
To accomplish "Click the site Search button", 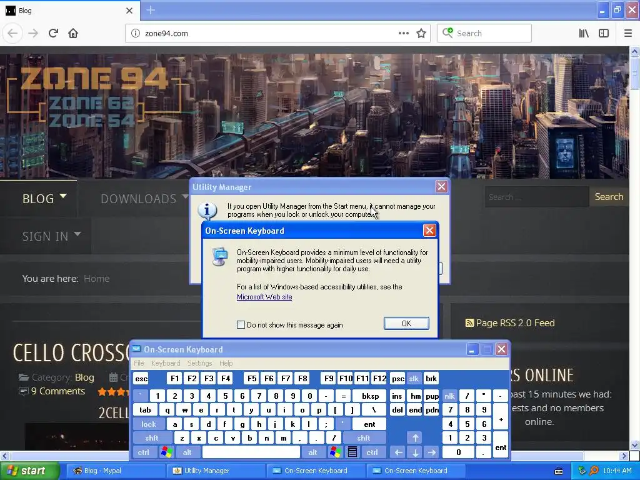I will click(609, 197).
